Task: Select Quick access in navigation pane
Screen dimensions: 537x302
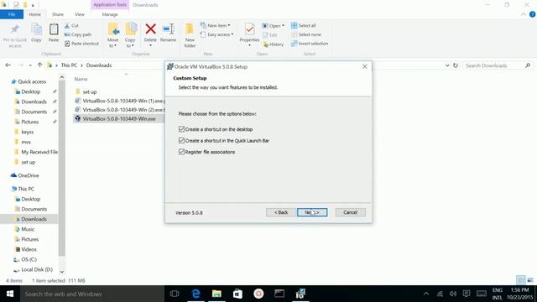Action: [x=32, y=81]
